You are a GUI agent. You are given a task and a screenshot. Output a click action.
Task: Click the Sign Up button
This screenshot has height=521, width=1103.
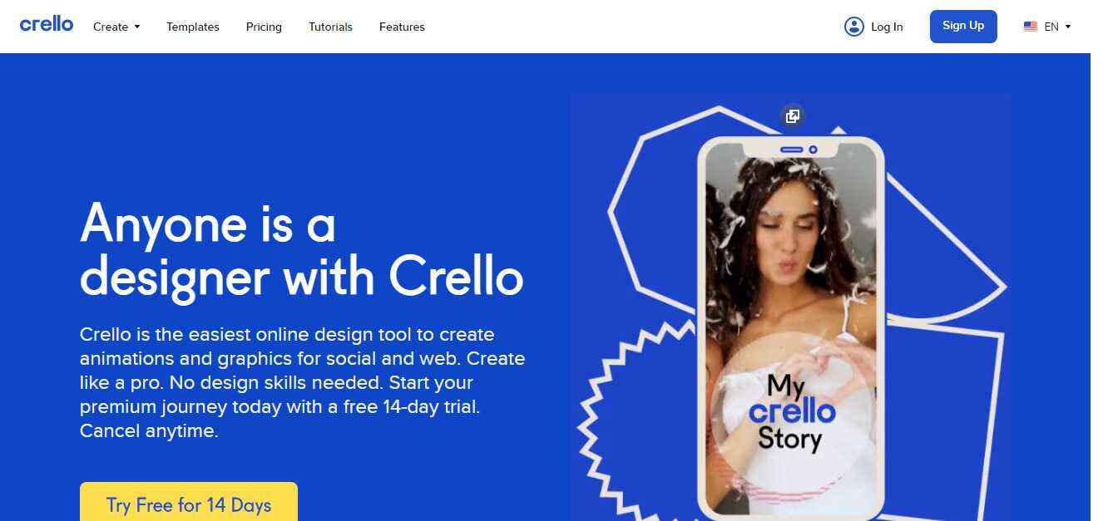click(x=963, y=26)
